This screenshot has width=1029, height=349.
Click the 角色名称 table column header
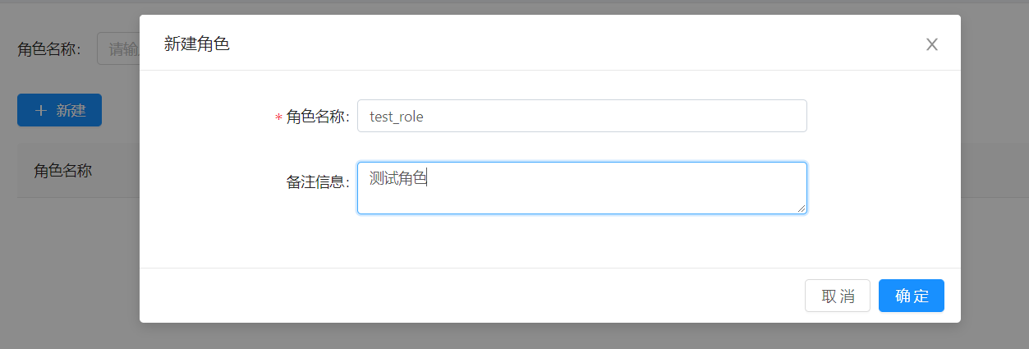(62, 171)
